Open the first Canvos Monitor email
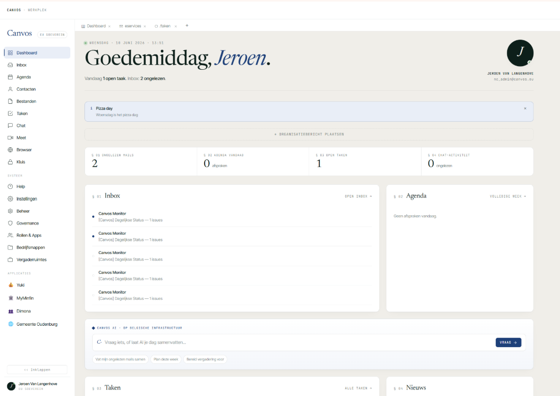 (x=232, y=217)
